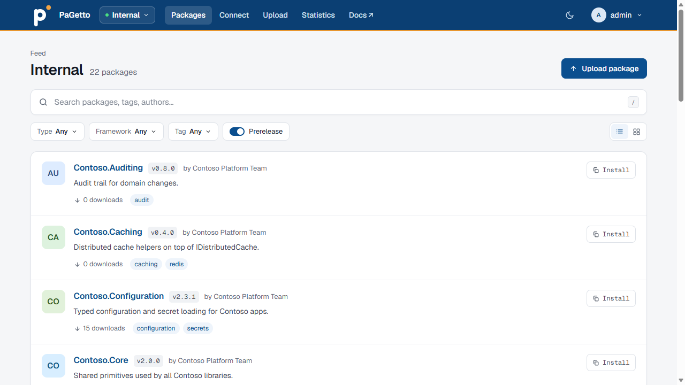Image resolution: width=685 pixels, height=385 pixels.
Task: Open the Contoso.Core package
Action: pos(101,360)
